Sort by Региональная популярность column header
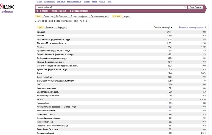This screenshot has width=212, height=135. [x=192, y=28]
